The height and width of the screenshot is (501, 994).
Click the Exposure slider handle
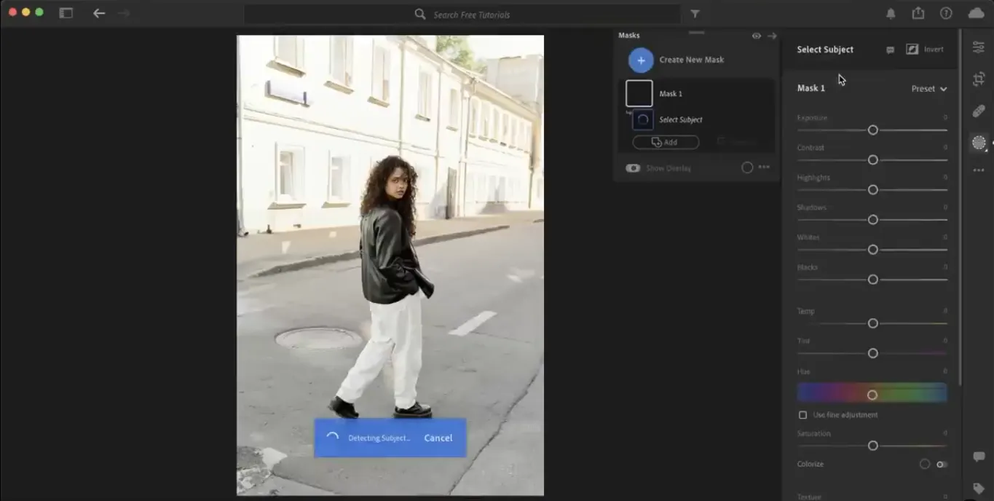click(872, 130)
